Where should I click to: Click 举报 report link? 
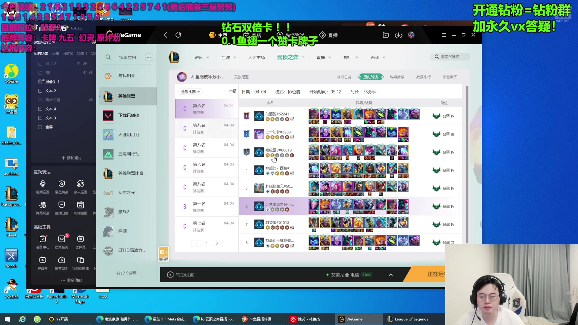[x=233, y=91]
